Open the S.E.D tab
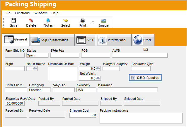 85,40
